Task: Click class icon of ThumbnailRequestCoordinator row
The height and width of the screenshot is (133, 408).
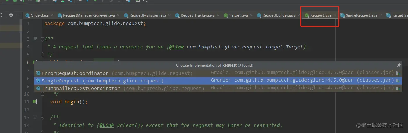Action: point(38,88)
